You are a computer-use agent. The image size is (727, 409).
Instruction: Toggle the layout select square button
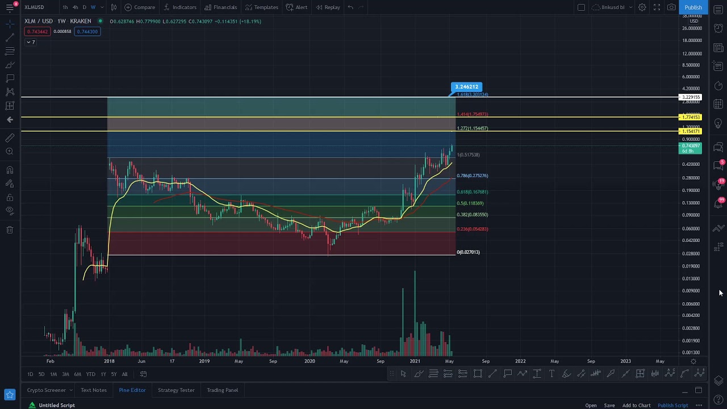pos(581,7)
